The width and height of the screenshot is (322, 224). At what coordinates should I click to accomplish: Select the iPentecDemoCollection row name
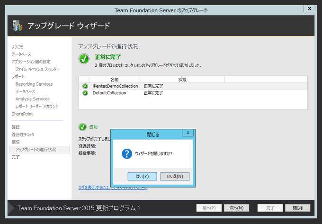115,86
